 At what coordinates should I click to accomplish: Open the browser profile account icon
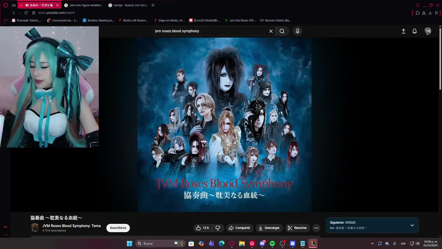click(424, 13)
